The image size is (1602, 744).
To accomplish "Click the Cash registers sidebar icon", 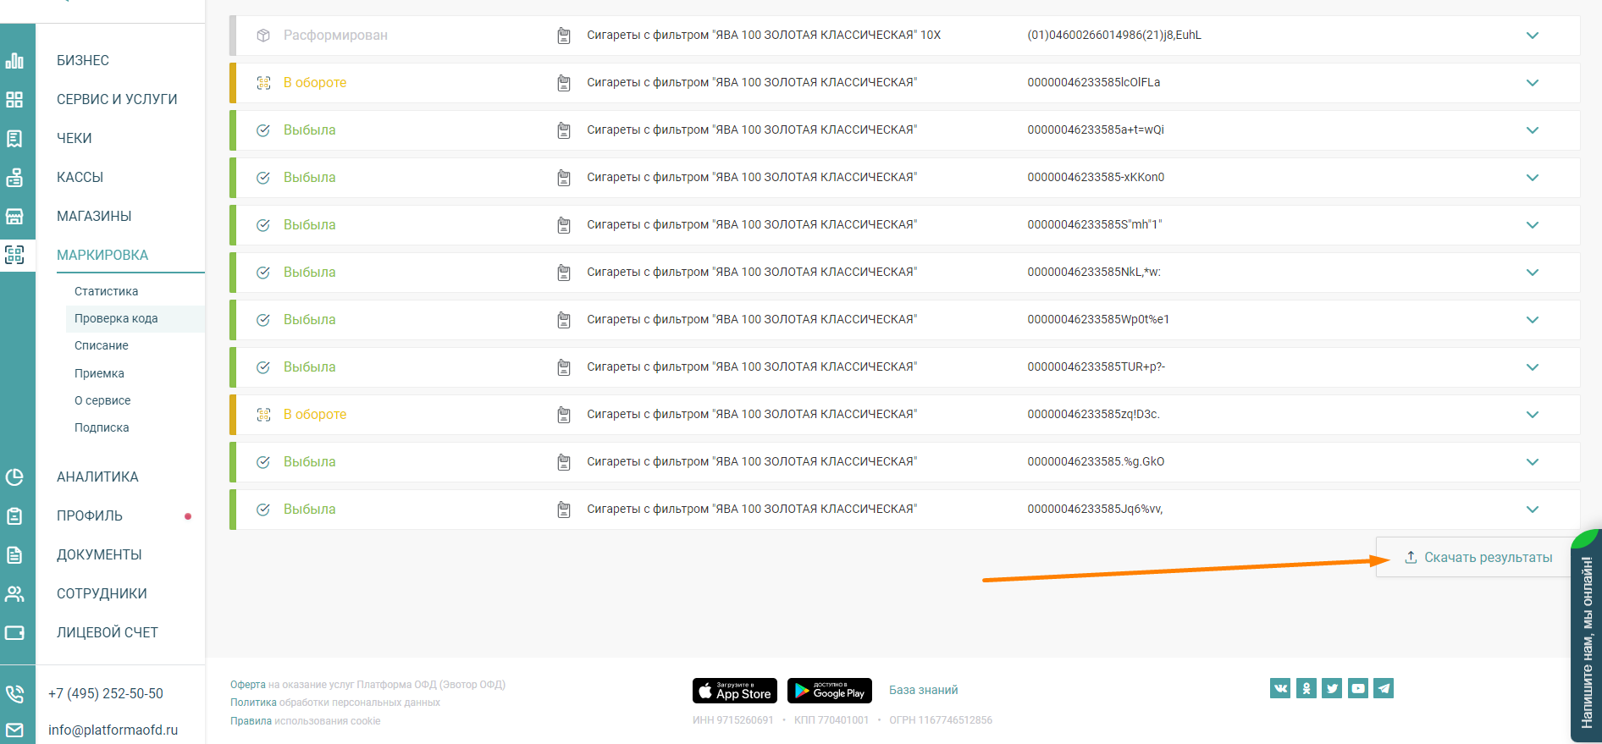I will coord(14,178).
